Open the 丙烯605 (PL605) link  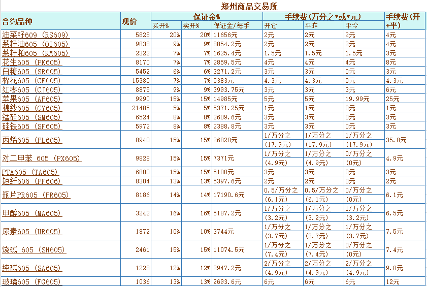(31, 140)
